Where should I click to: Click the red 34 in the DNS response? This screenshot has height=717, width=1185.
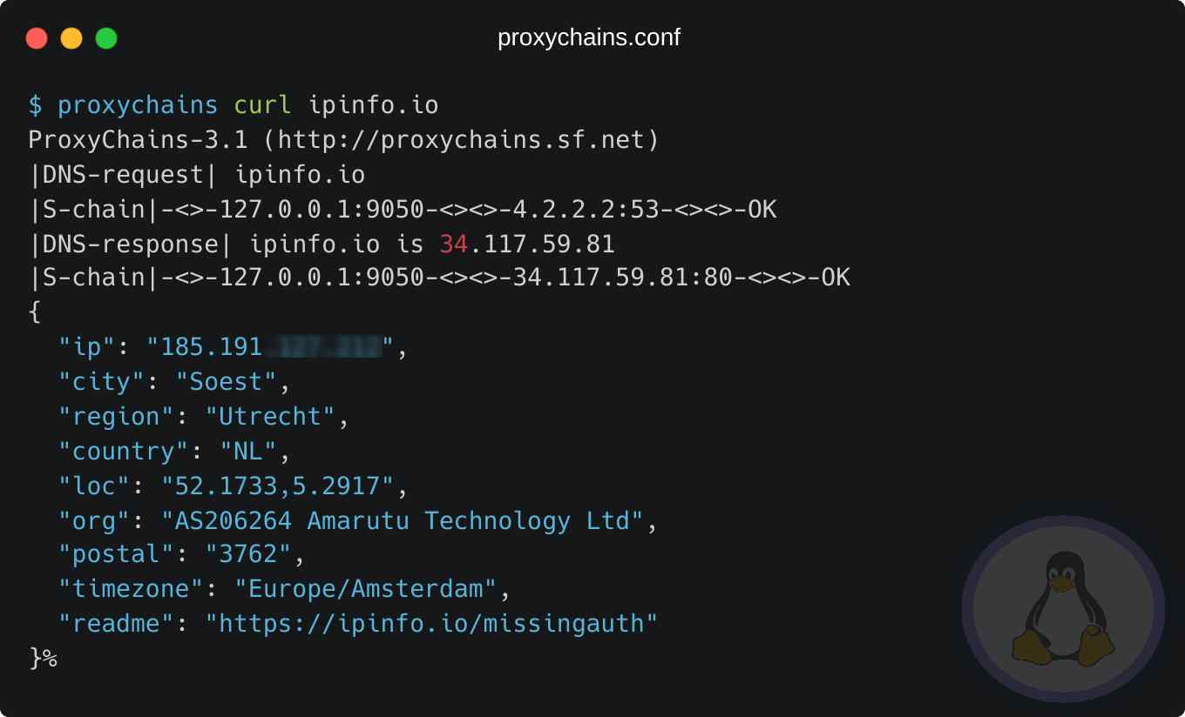454,245
